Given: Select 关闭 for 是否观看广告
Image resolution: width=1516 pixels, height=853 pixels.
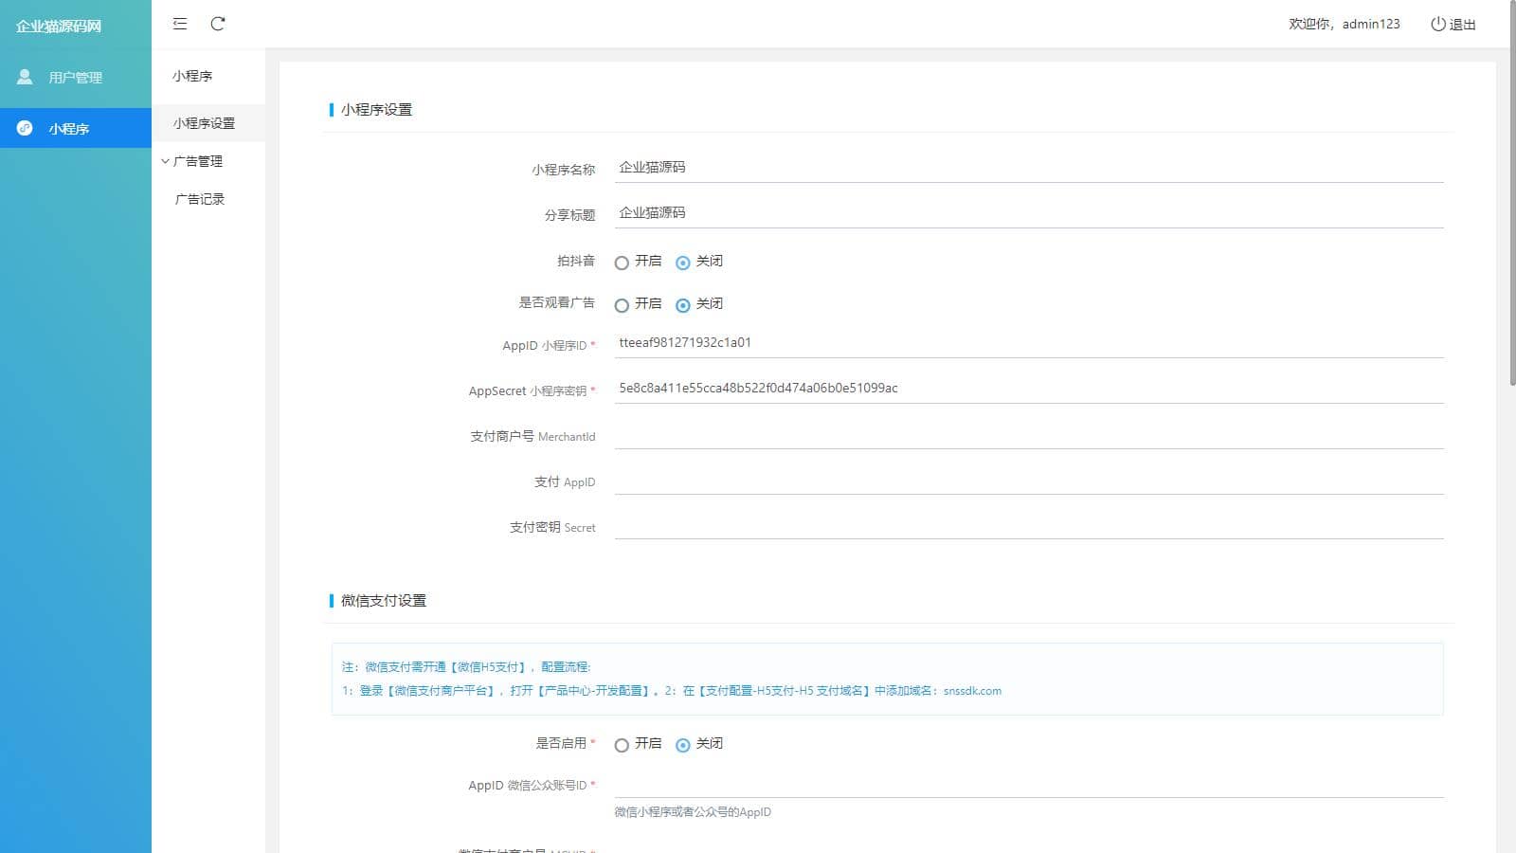Looking at the screenshot, I should click(683, 305).
